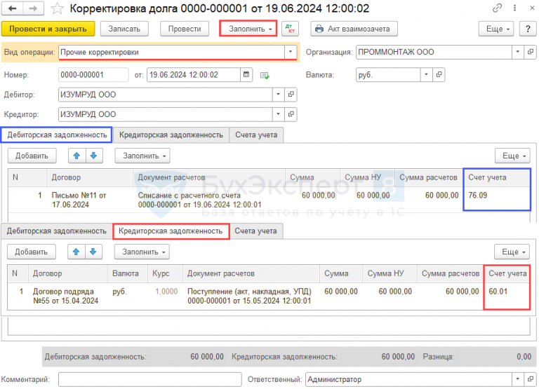Screen dimensions: 539x389
Task: Select account cell 60.01
Action: pos(507,296)
